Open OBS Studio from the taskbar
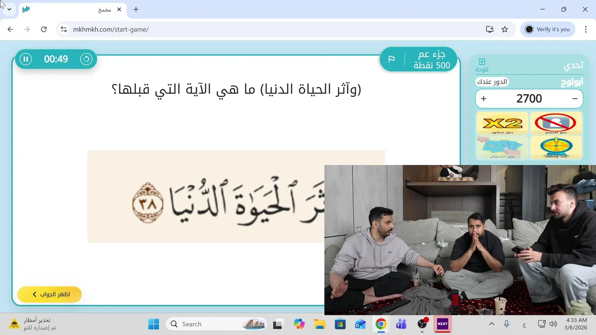The width and height of the screenshot is (596, 335). [x=422, y=324]
